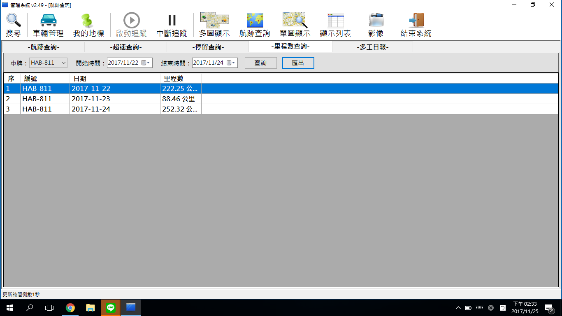Switch to the -超速查詢- tab
Image resolution: width=562 pixels, height=316 pixels.
pyautogui.click(x=125, y=47)
